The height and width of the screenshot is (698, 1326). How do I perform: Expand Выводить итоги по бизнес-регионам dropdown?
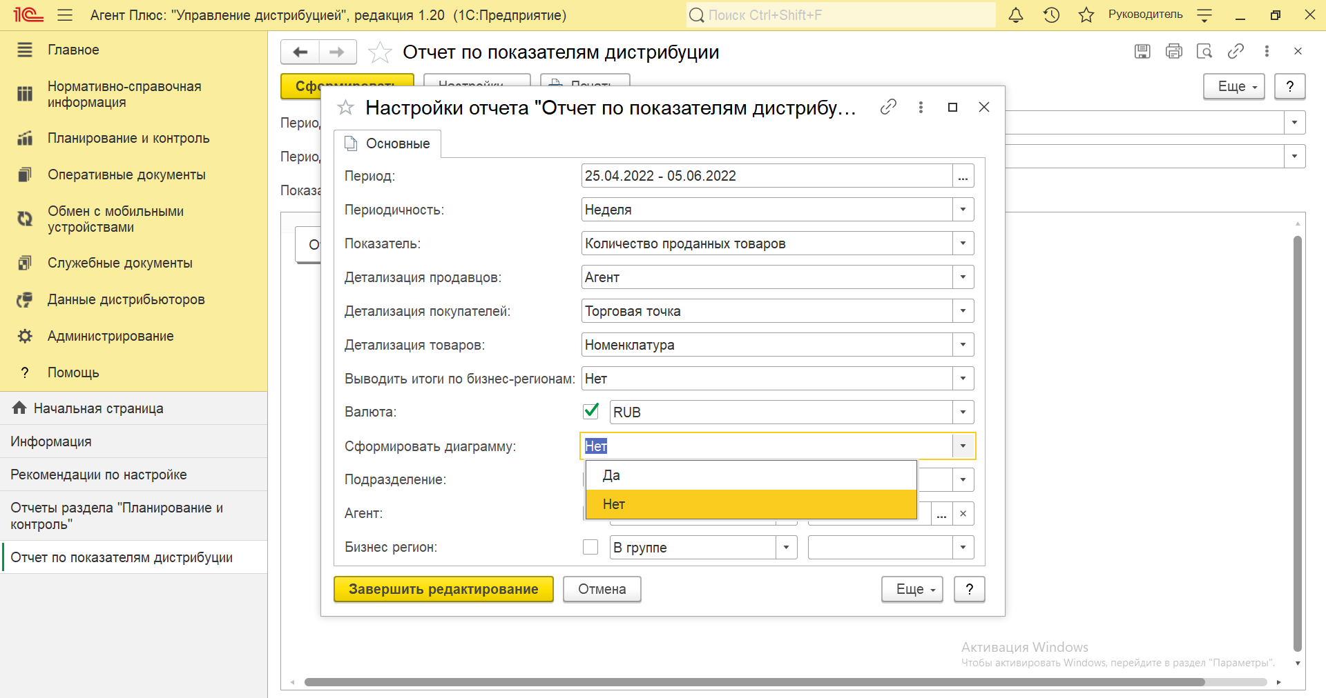(x=963, y=379)
